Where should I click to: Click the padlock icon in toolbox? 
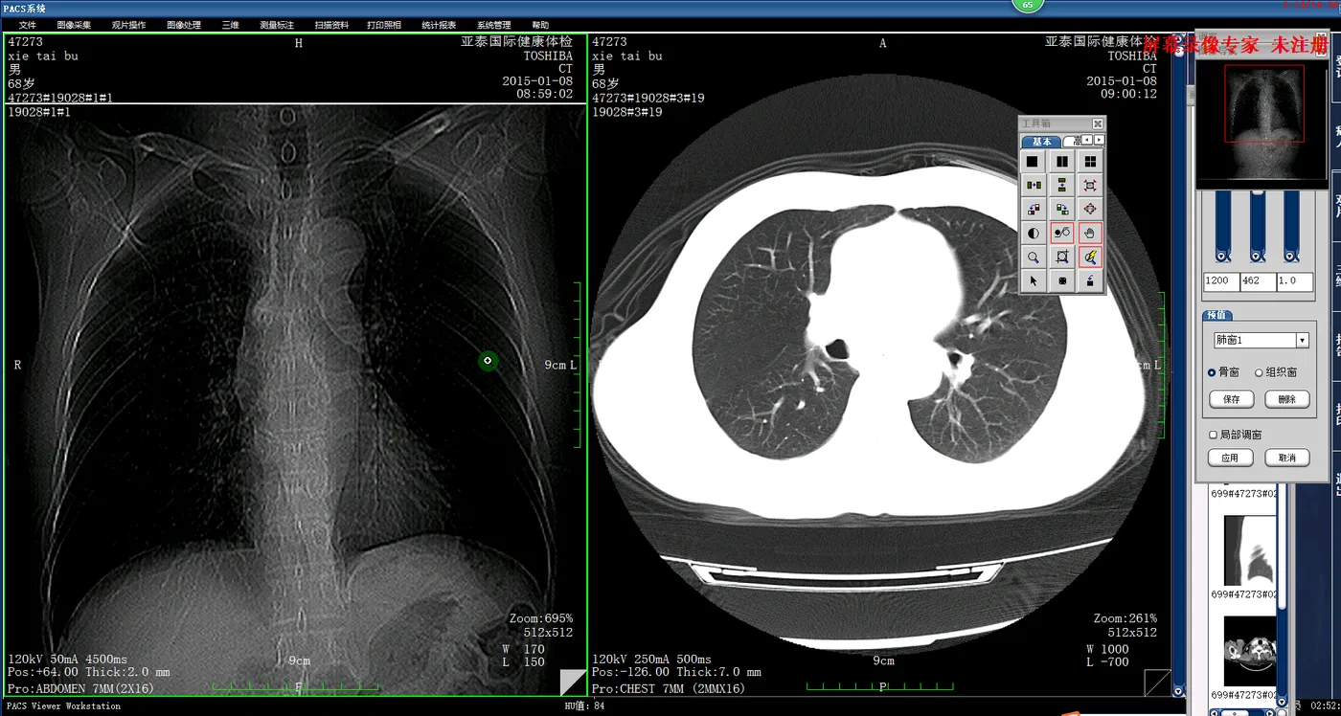pos(1090,280)
